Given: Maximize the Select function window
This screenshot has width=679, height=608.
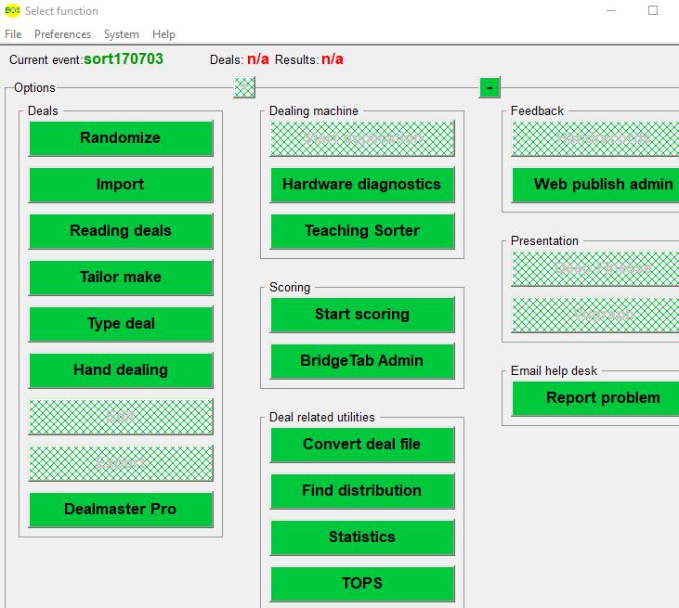Looking at the screenshot, I should point(653,10).
